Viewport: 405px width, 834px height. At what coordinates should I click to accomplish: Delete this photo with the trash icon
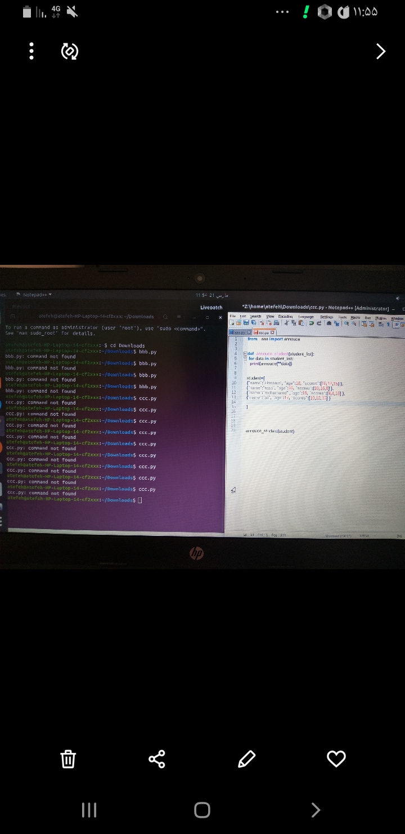67,758
